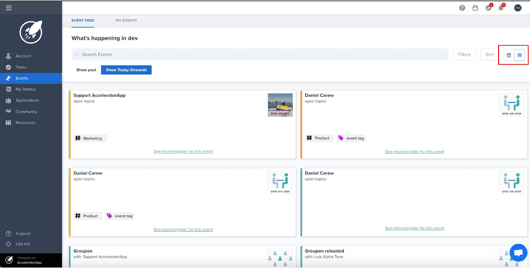Viewport: 530px width, 268px height.
Task: Click the Applications sidebar icon
Action: pyautogui.click(x=9, y=100)
